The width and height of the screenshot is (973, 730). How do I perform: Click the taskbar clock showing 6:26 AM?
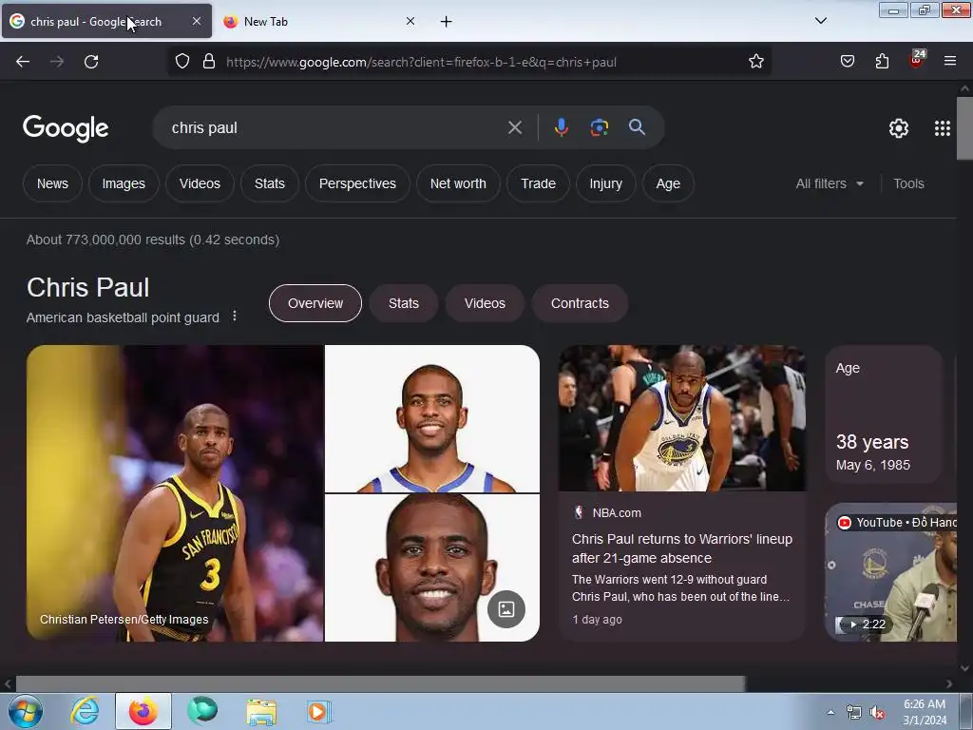point(925,712)
